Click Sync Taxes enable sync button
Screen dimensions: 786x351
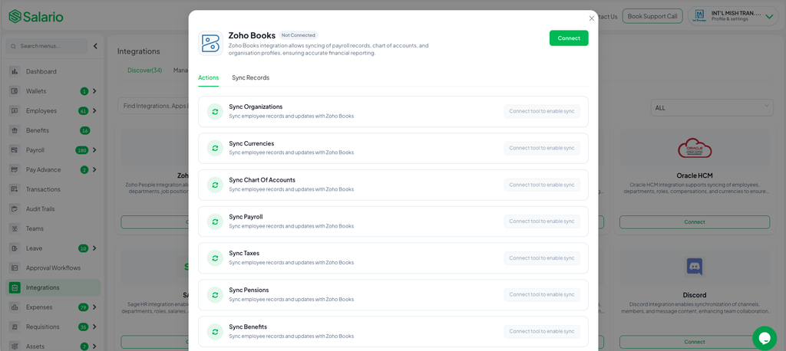pyautogui.click(x=542, y=258)
